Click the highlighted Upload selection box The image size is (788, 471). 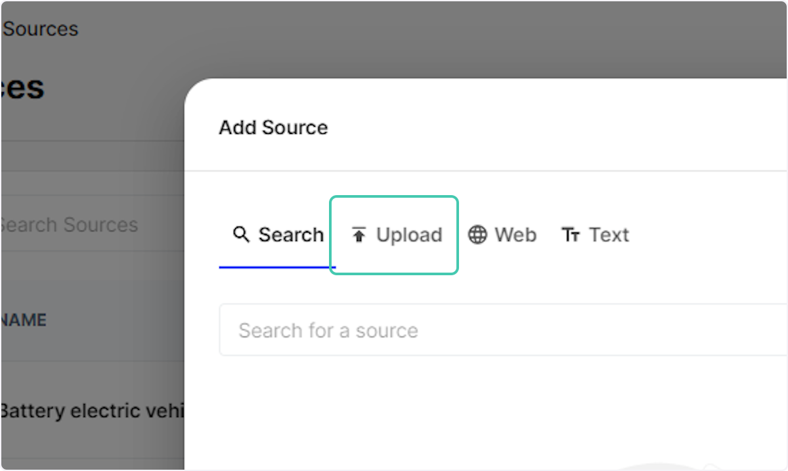click(x=394, y=235)
